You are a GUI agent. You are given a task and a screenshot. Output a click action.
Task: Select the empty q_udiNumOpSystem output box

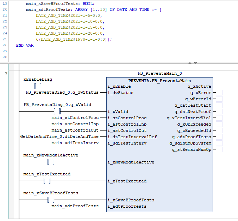pos(219,143)
